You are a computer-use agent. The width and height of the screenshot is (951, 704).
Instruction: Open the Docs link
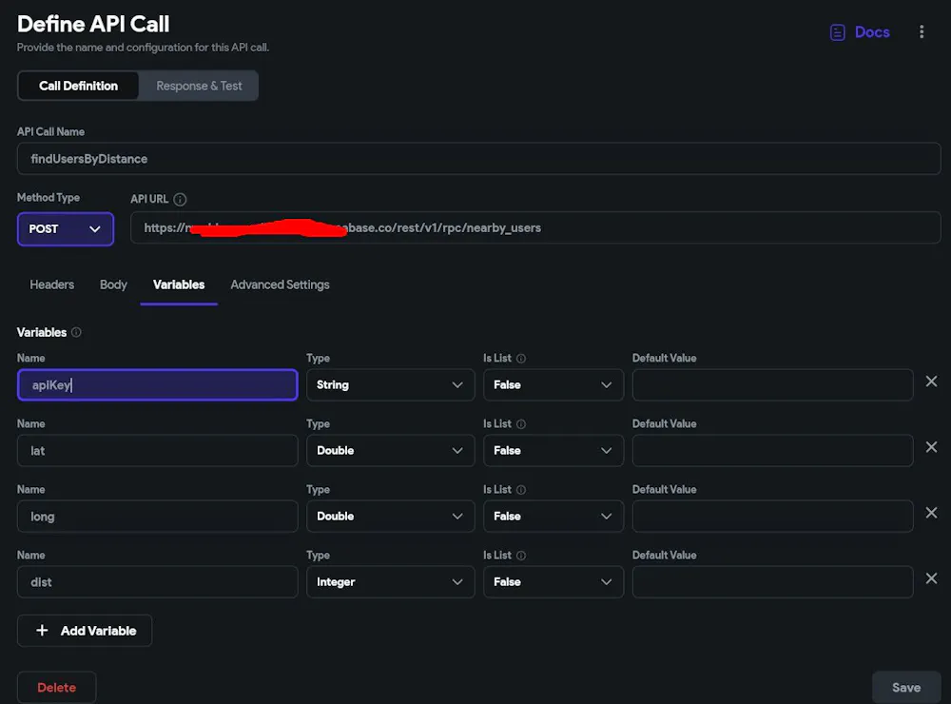(x=860, y=32)
